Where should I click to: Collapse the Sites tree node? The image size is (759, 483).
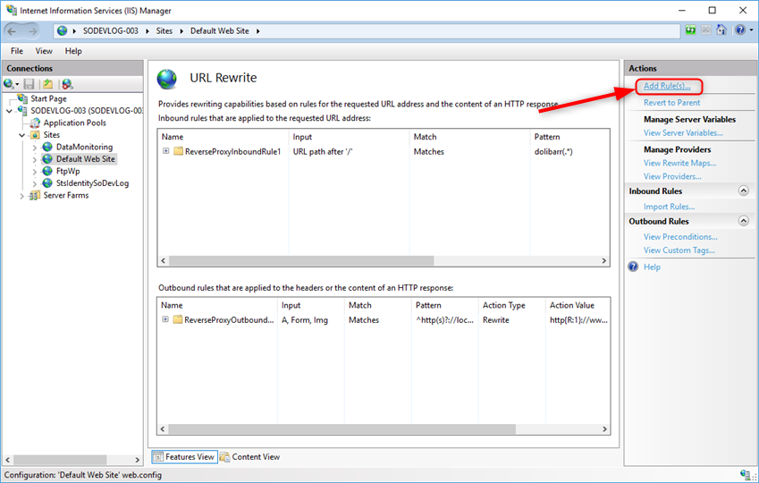pyautogui.click(x=21, y=135)
